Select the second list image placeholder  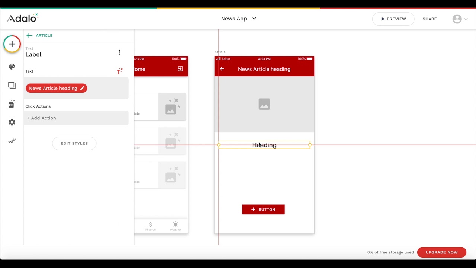(172, 141)
